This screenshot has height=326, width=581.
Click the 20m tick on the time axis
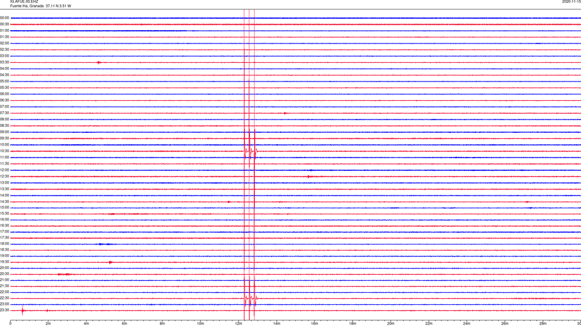pos(391,324)
